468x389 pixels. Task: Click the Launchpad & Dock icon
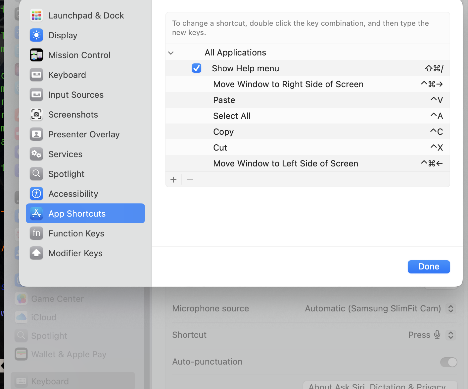[36, 16]
